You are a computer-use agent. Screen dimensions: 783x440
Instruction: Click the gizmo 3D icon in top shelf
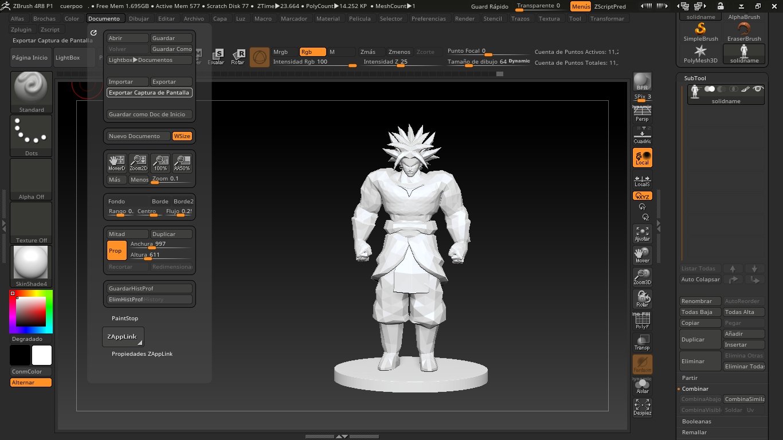click(x=260, y=58)
